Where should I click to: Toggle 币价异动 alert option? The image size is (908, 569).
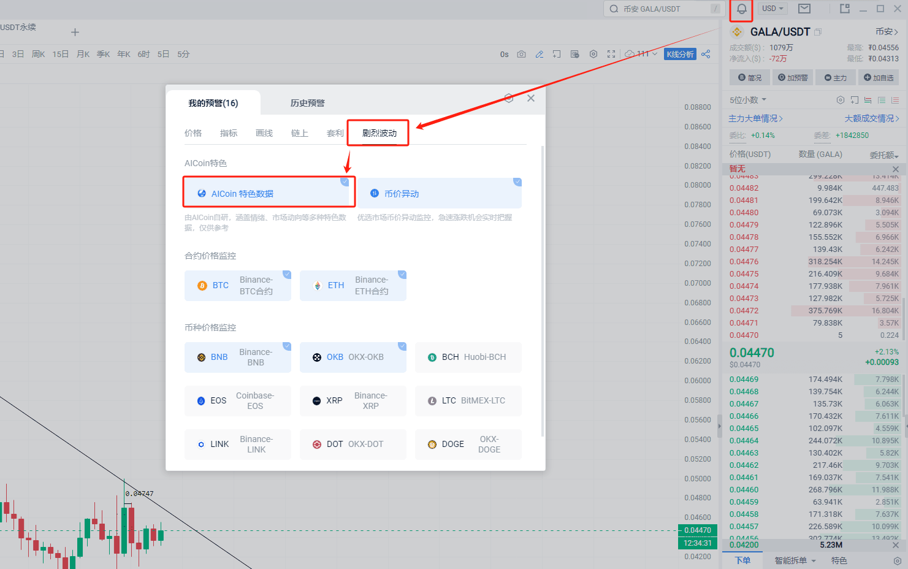(440, 193)
